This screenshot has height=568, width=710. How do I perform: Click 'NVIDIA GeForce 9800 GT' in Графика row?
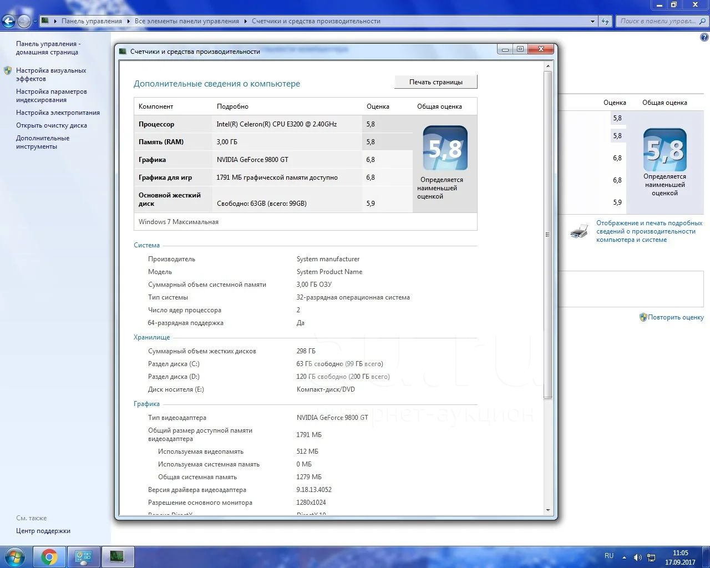252,160
